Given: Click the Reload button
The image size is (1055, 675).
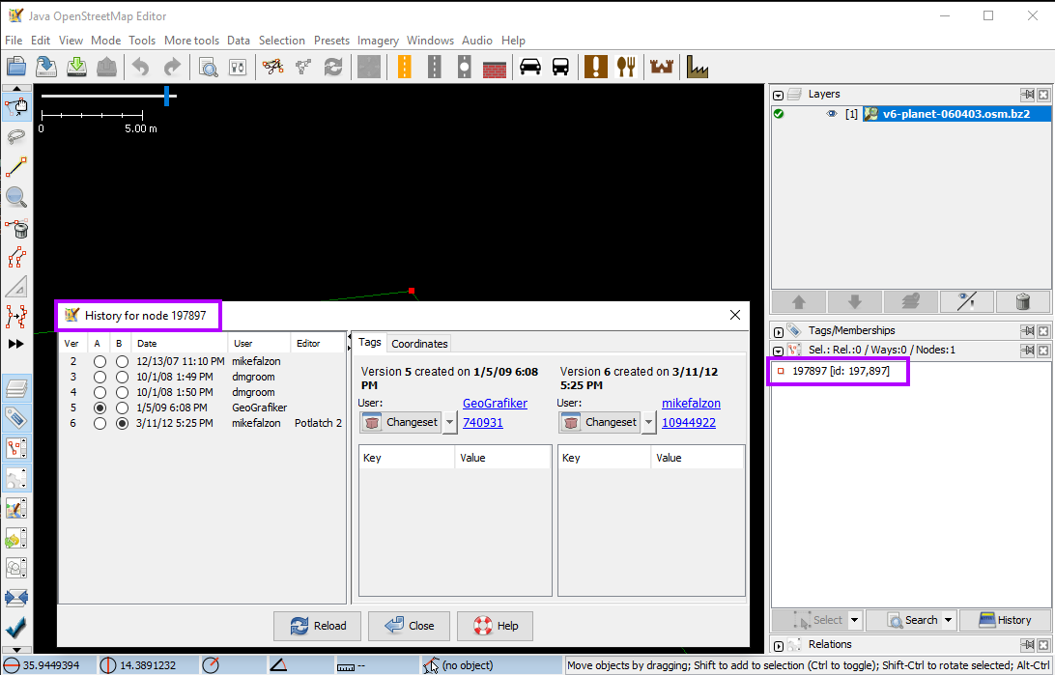Looking at the screenshot, I should 317,626.
